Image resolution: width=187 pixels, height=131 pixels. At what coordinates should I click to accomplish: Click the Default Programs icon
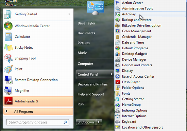pyautogui.click(x=118, y=48)
